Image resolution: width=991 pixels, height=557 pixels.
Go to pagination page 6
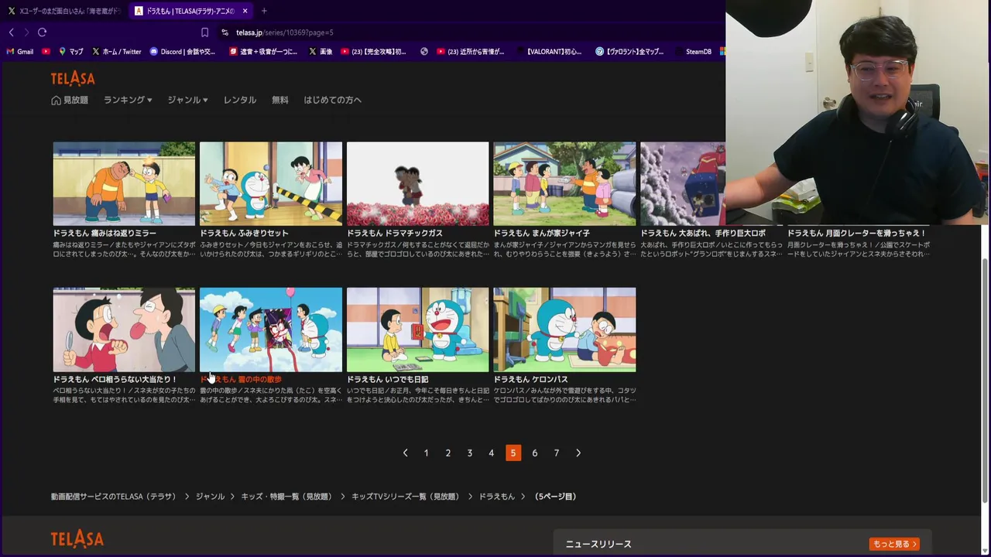534,453
